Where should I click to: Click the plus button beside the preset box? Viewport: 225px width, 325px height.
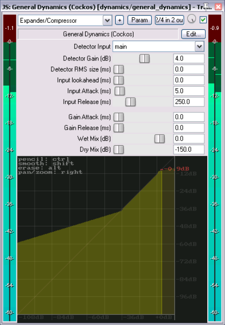[119, 20]
